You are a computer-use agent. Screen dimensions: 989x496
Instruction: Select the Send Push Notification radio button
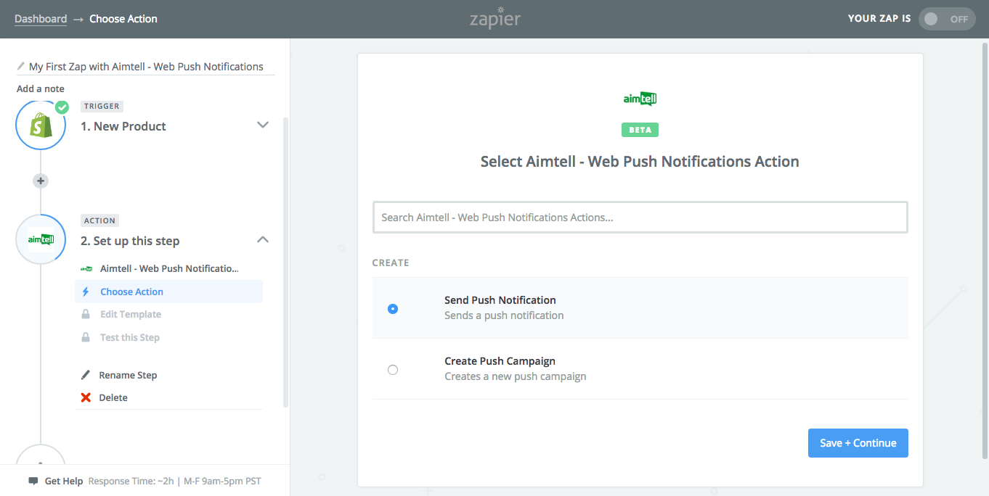(393, 308)
